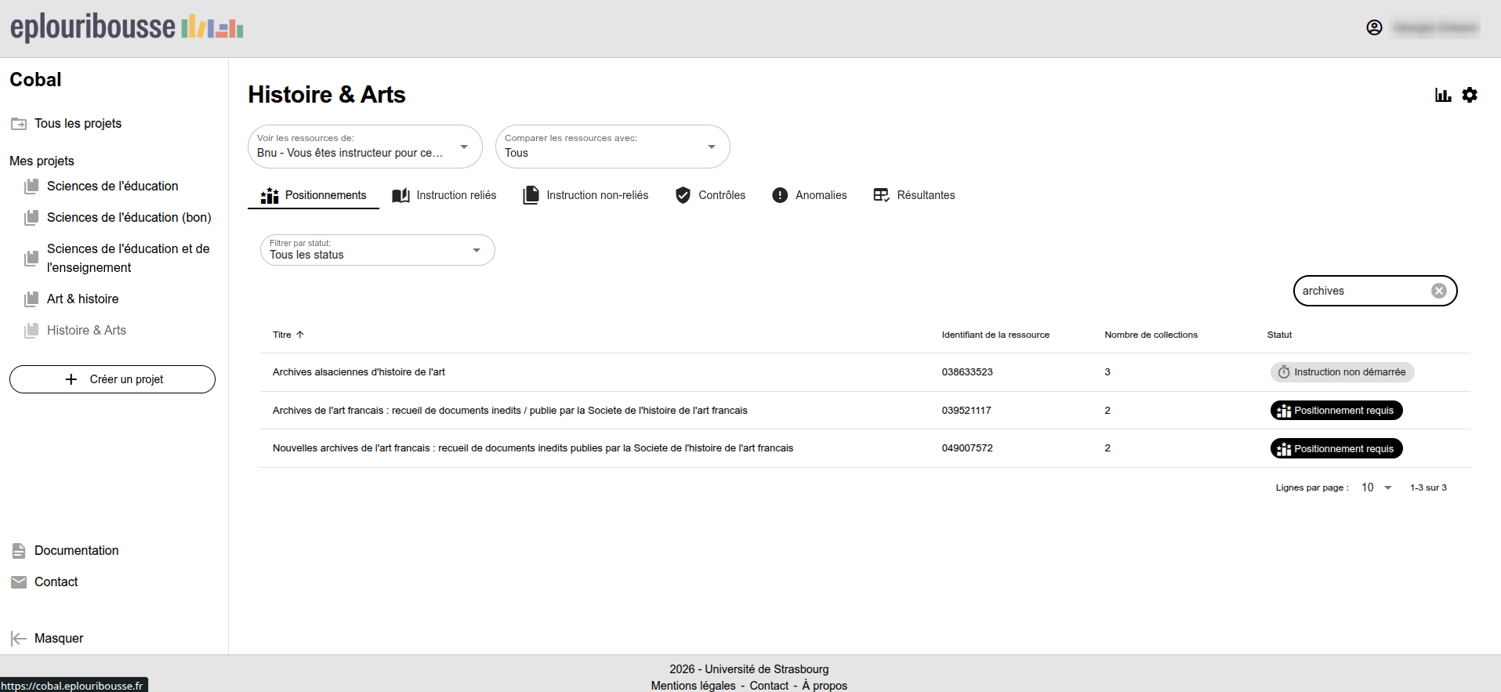
Task: Open Documentation from the sidebar
Action: 76,551
